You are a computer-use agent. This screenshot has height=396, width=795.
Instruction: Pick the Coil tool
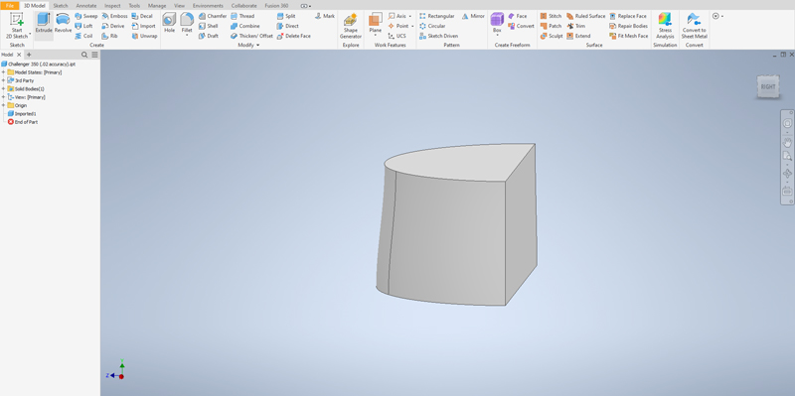(83, 36)
